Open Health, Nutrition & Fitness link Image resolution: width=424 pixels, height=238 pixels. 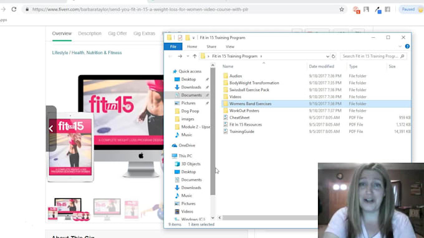97,53
